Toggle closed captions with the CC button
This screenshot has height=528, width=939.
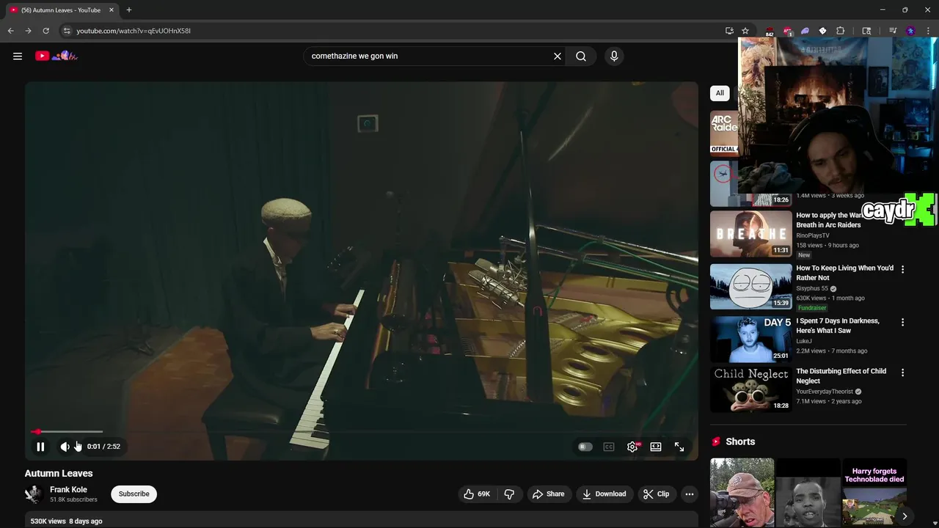click(608, 447)
